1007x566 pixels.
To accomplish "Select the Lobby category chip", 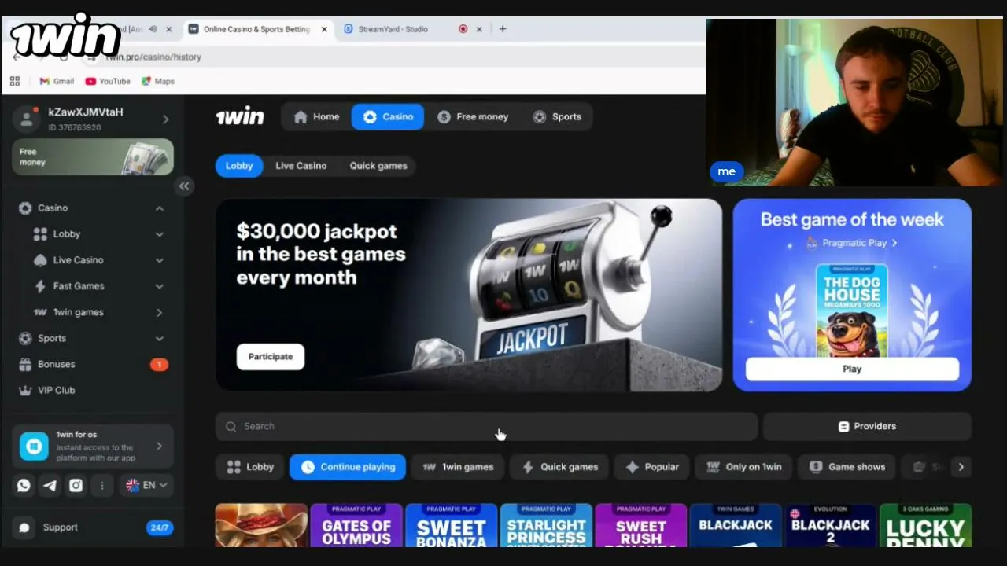I will tap(250, 467).
